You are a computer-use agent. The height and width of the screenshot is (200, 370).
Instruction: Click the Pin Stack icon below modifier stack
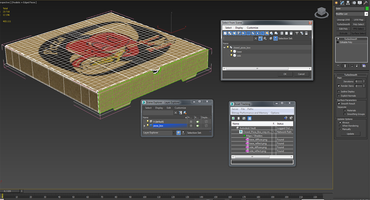coord(338,66)
